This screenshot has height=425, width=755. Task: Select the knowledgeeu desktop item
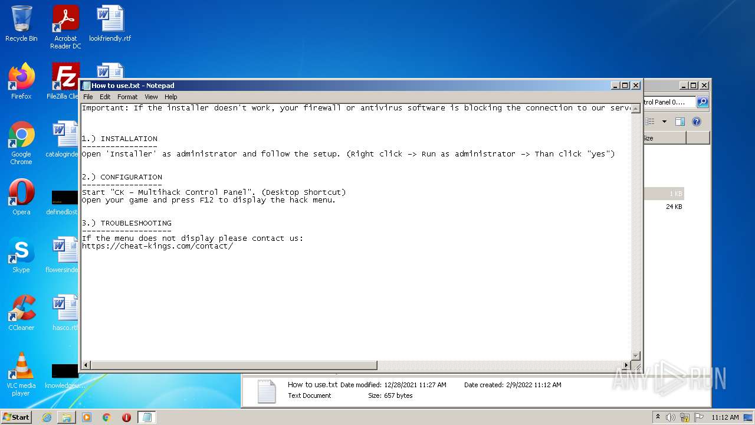coord(64,375)
